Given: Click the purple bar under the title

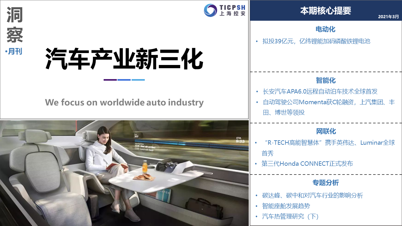Looking at the screenshot, I should coord(110,80).
